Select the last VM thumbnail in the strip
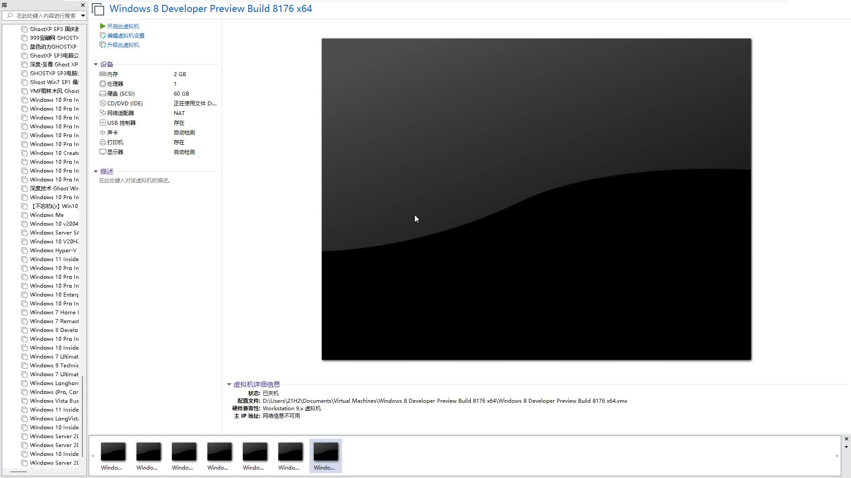The width and height of the screenshot is (851, 478). coord(325,455)
